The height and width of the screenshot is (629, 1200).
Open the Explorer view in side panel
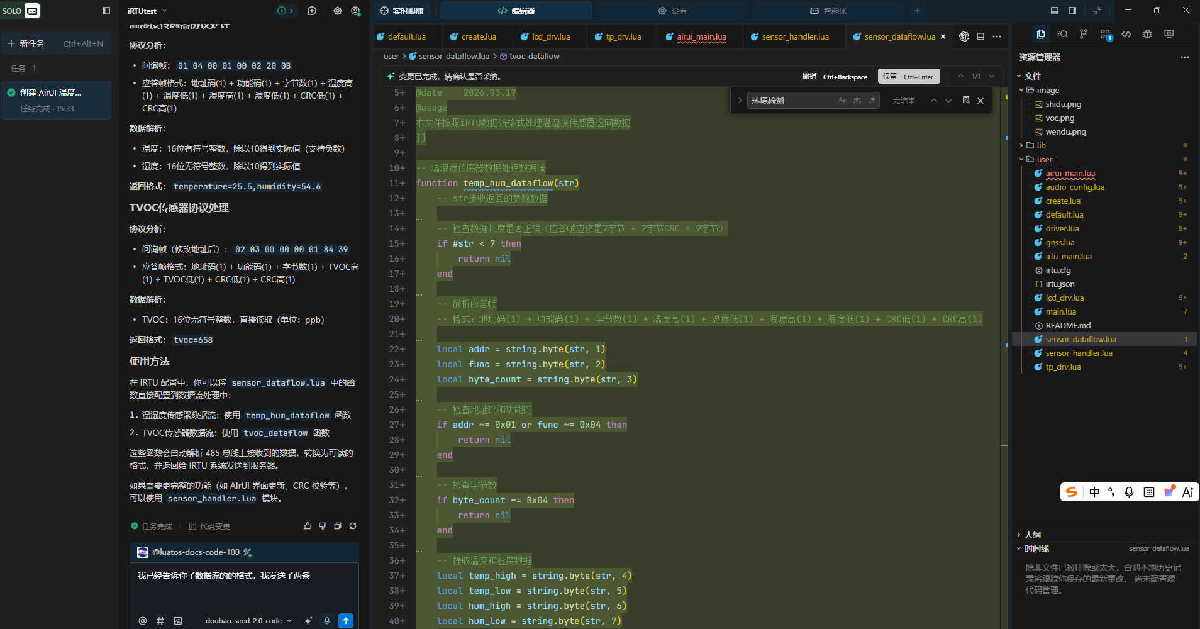pos(1041,34)
